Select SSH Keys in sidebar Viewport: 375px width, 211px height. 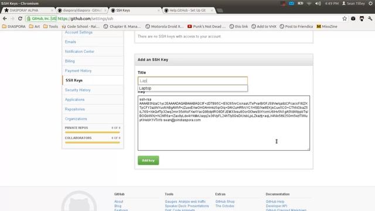coord(74,80)
